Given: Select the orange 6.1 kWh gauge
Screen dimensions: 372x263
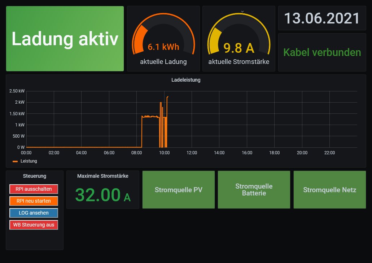Looking at the screenshot, I should (x=163, y=40).
